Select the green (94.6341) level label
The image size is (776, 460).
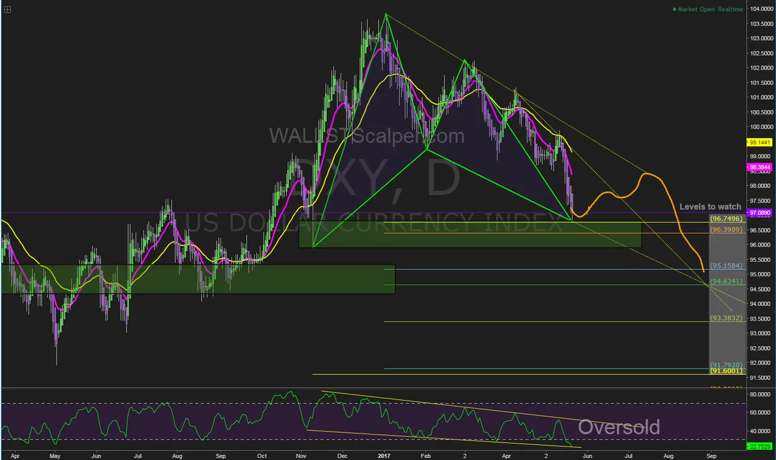pos(726,281)
